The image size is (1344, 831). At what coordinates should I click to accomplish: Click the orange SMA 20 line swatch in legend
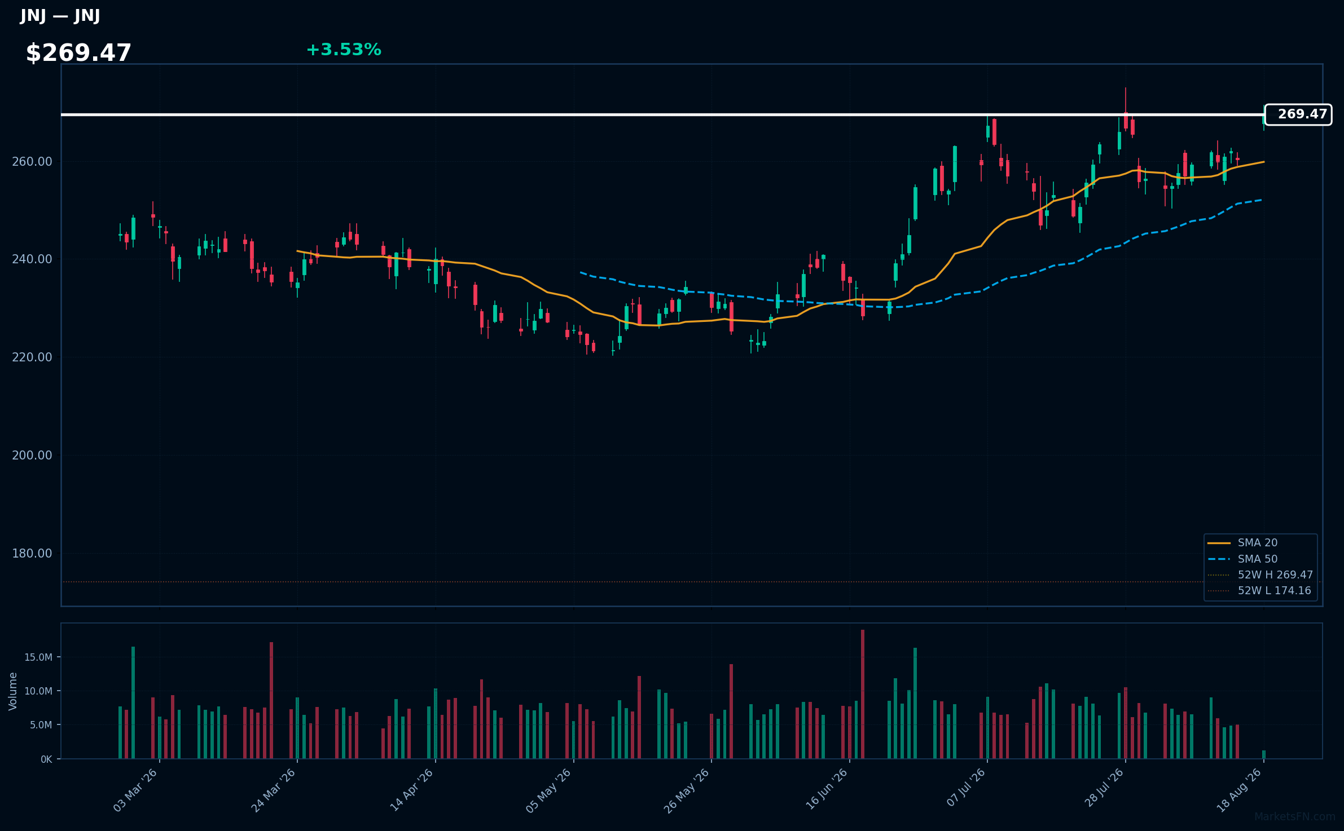point(1219,543)
